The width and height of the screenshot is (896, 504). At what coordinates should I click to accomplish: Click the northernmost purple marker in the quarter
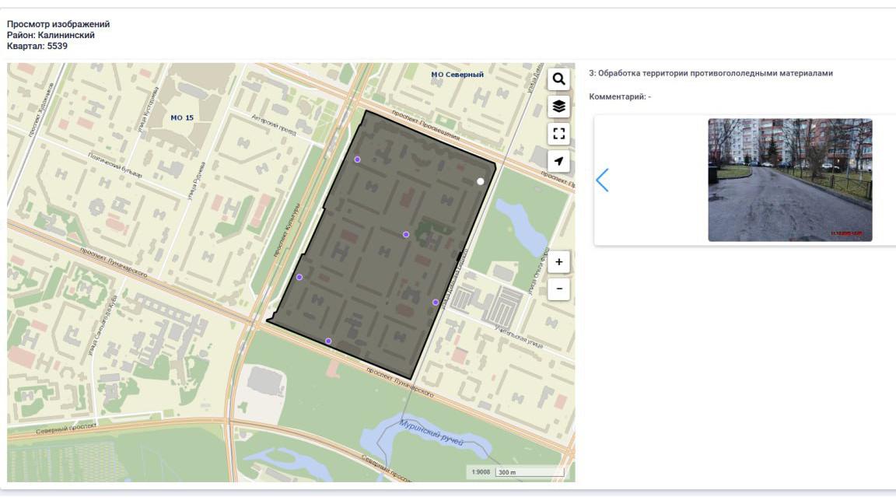pos(358,159)
